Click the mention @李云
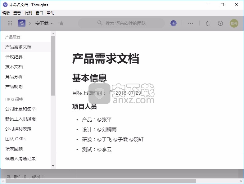The height and width of the screenshot is (184, 244). 104,150
